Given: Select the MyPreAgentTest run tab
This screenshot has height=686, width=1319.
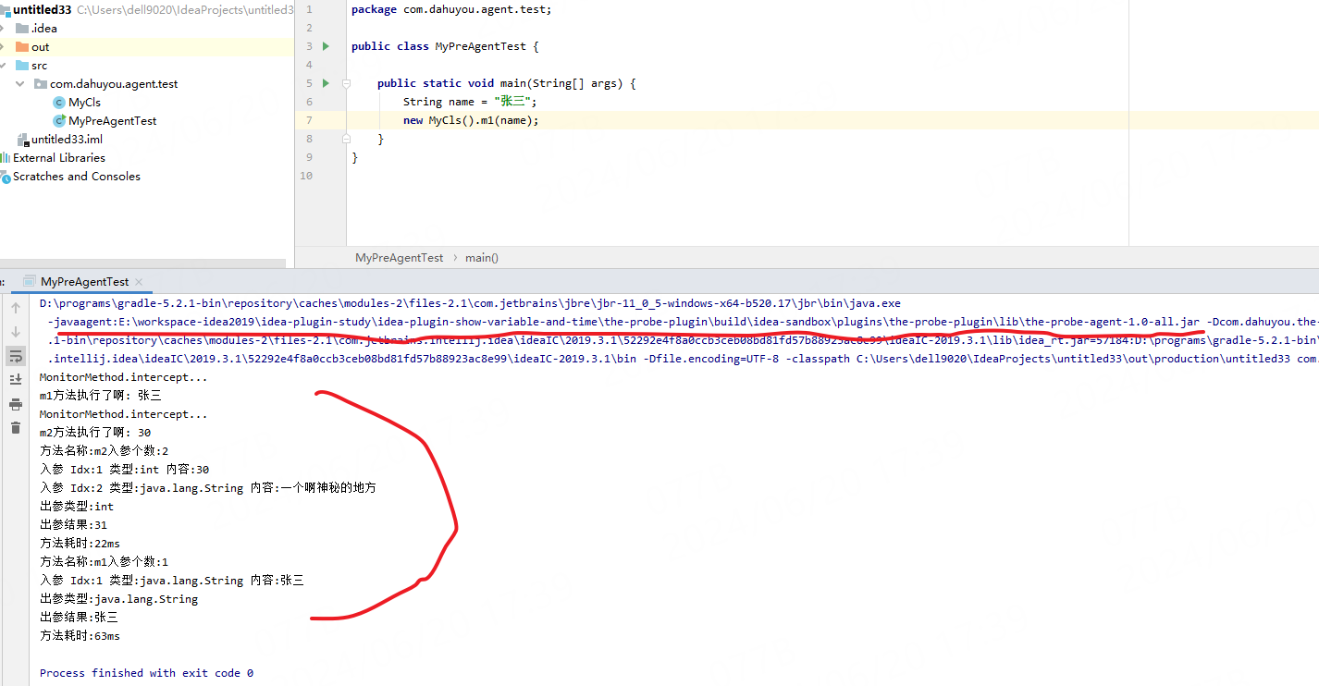Looking at the screenshot, I should (84, 282).
